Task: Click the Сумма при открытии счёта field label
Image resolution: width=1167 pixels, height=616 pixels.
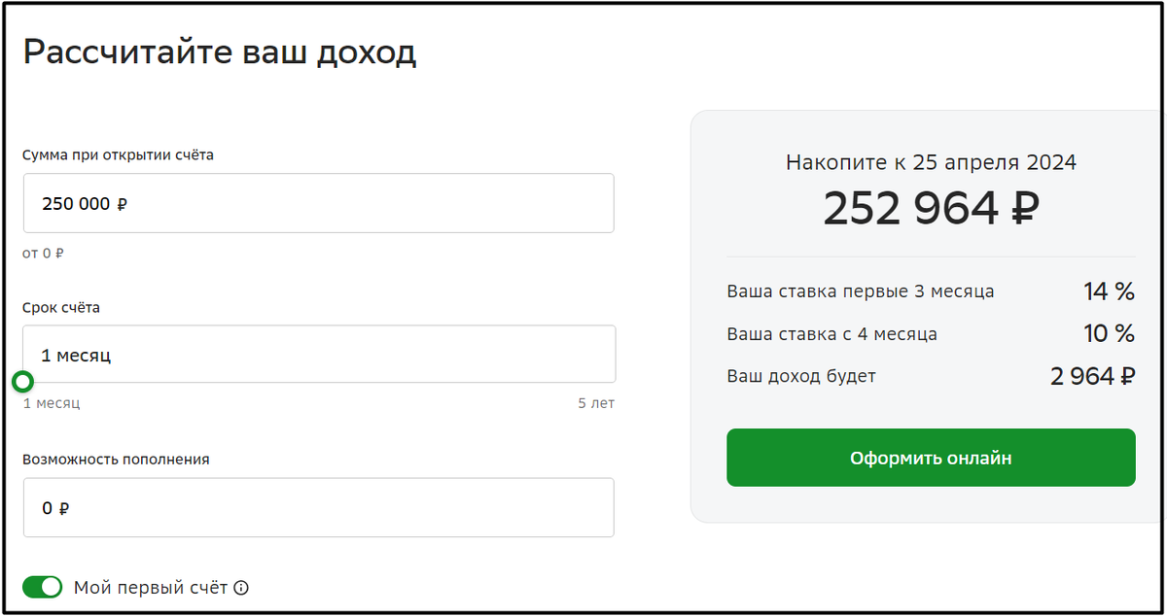Action: pyautogui.click(x=117, y=154)
